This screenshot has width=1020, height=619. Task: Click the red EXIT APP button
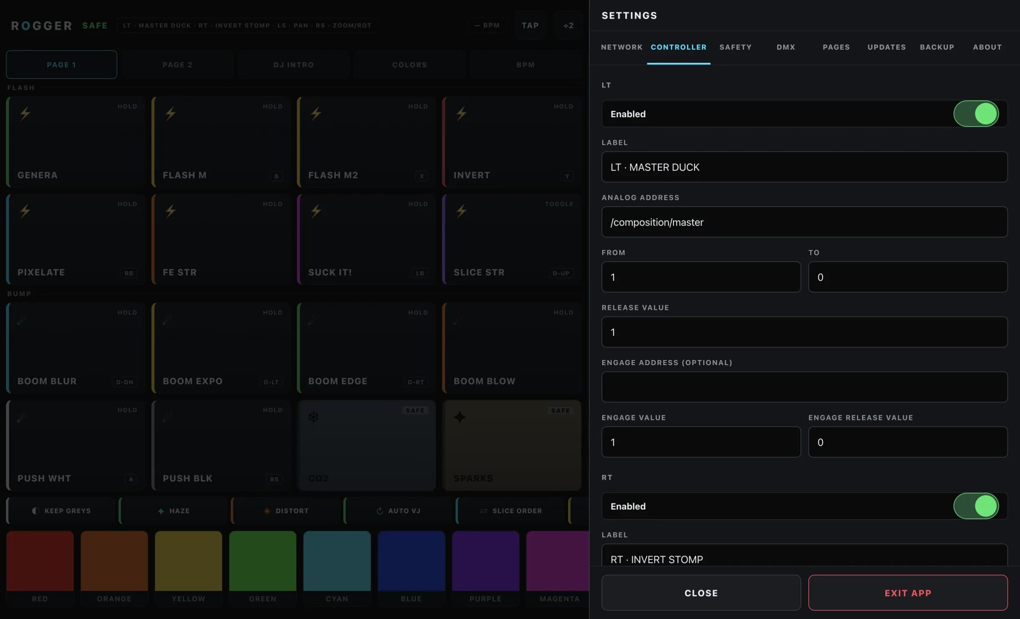908,593
